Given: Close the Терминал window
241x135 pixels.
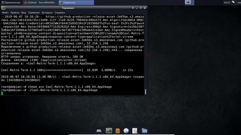Looking at the screenshot, I should point(145,8).
